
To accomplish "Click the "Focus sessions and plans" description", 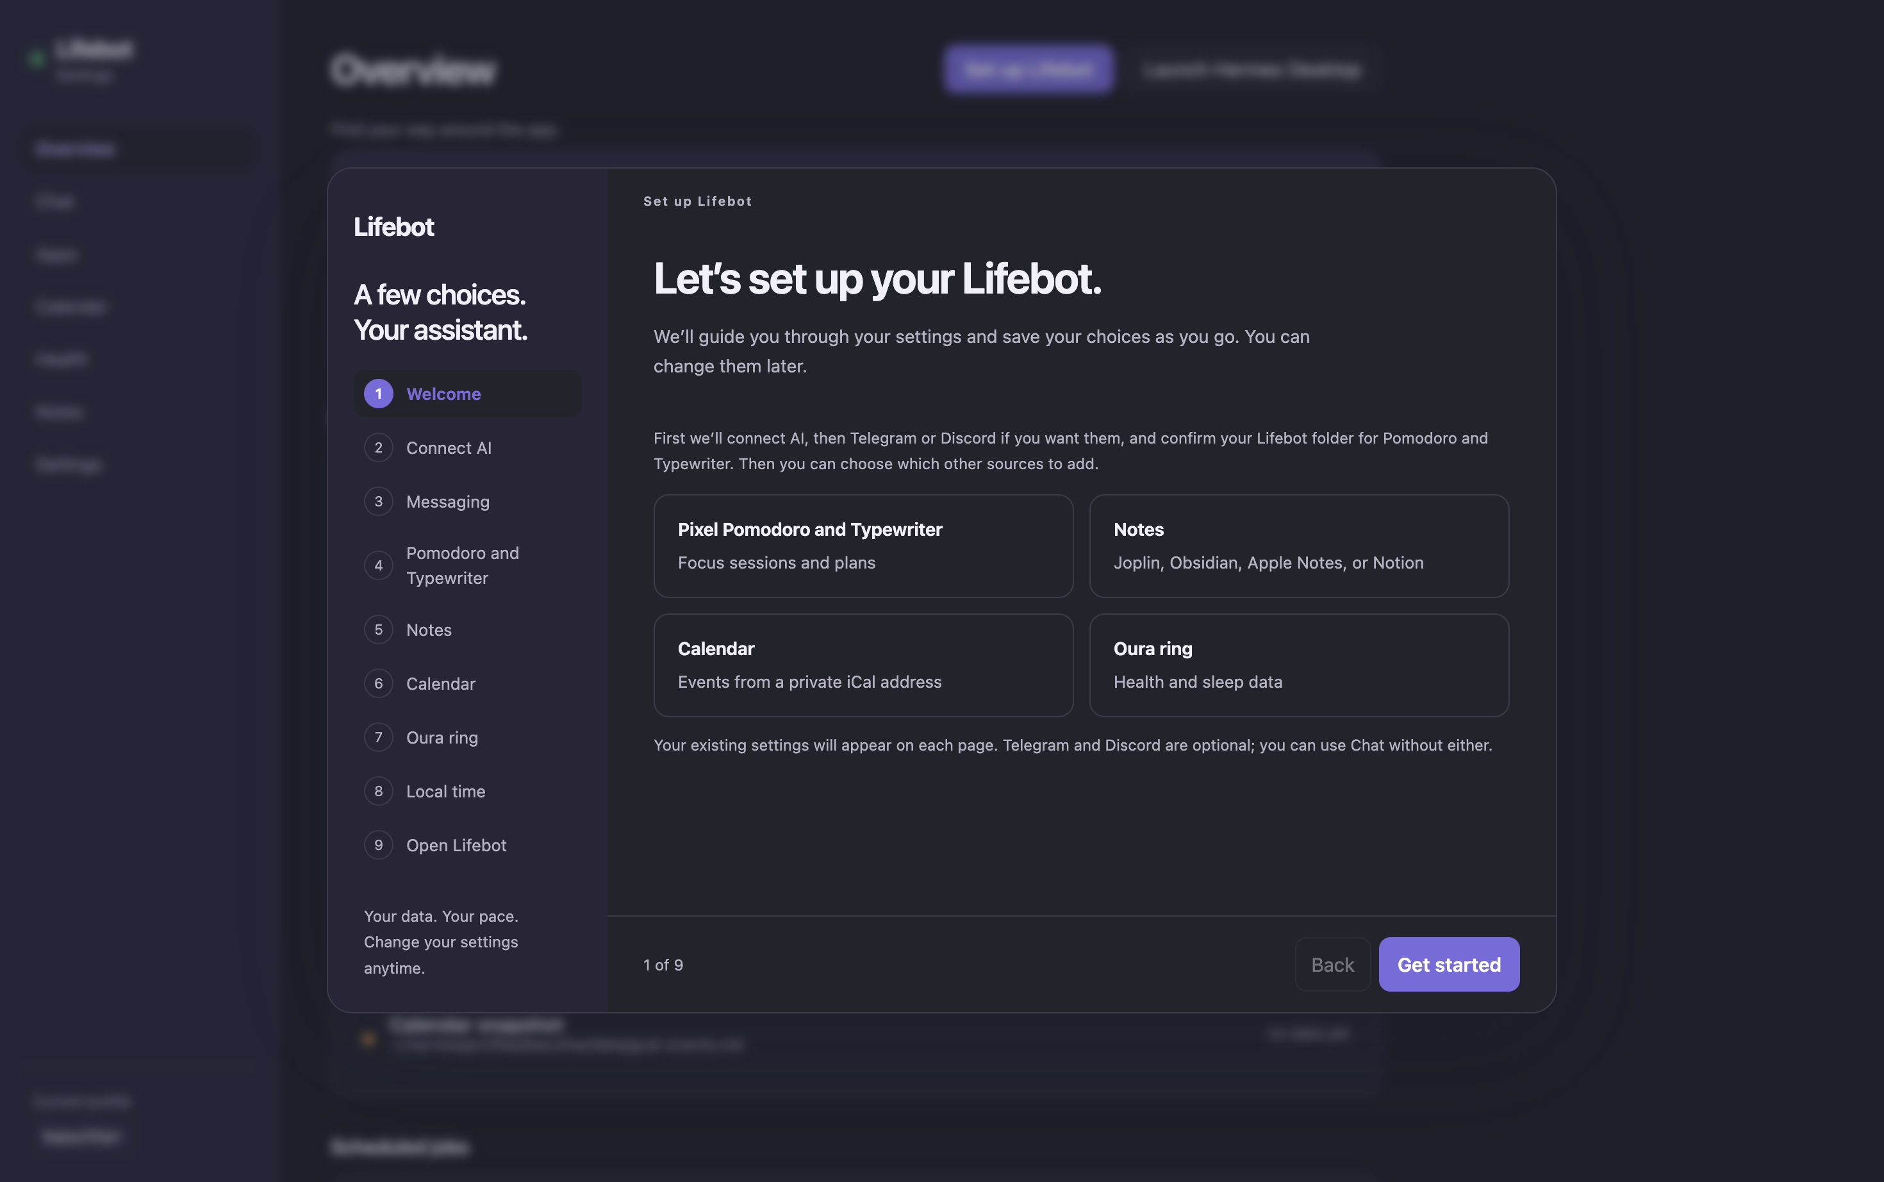I will (x=776, y=562).
